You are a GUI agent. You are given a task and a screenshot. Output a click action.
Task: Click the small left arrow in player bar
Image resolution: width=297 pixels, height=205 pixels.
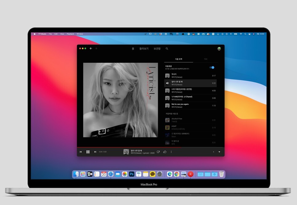click(x=213, y=152)
